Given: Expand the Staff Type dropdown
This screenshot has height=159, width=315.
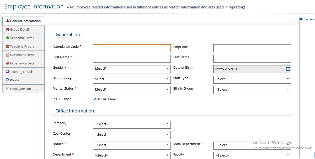Looking at the screenshot, I should click(x=252, y=80).
